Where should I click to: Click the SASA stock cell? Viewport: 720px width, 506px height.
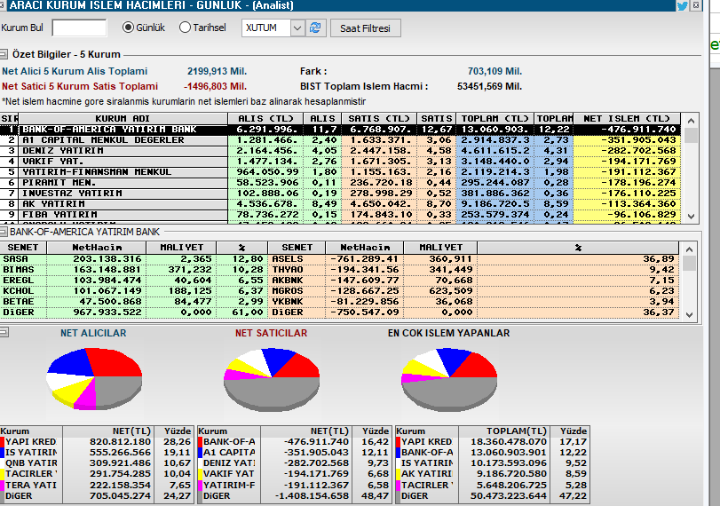(23, 259)
